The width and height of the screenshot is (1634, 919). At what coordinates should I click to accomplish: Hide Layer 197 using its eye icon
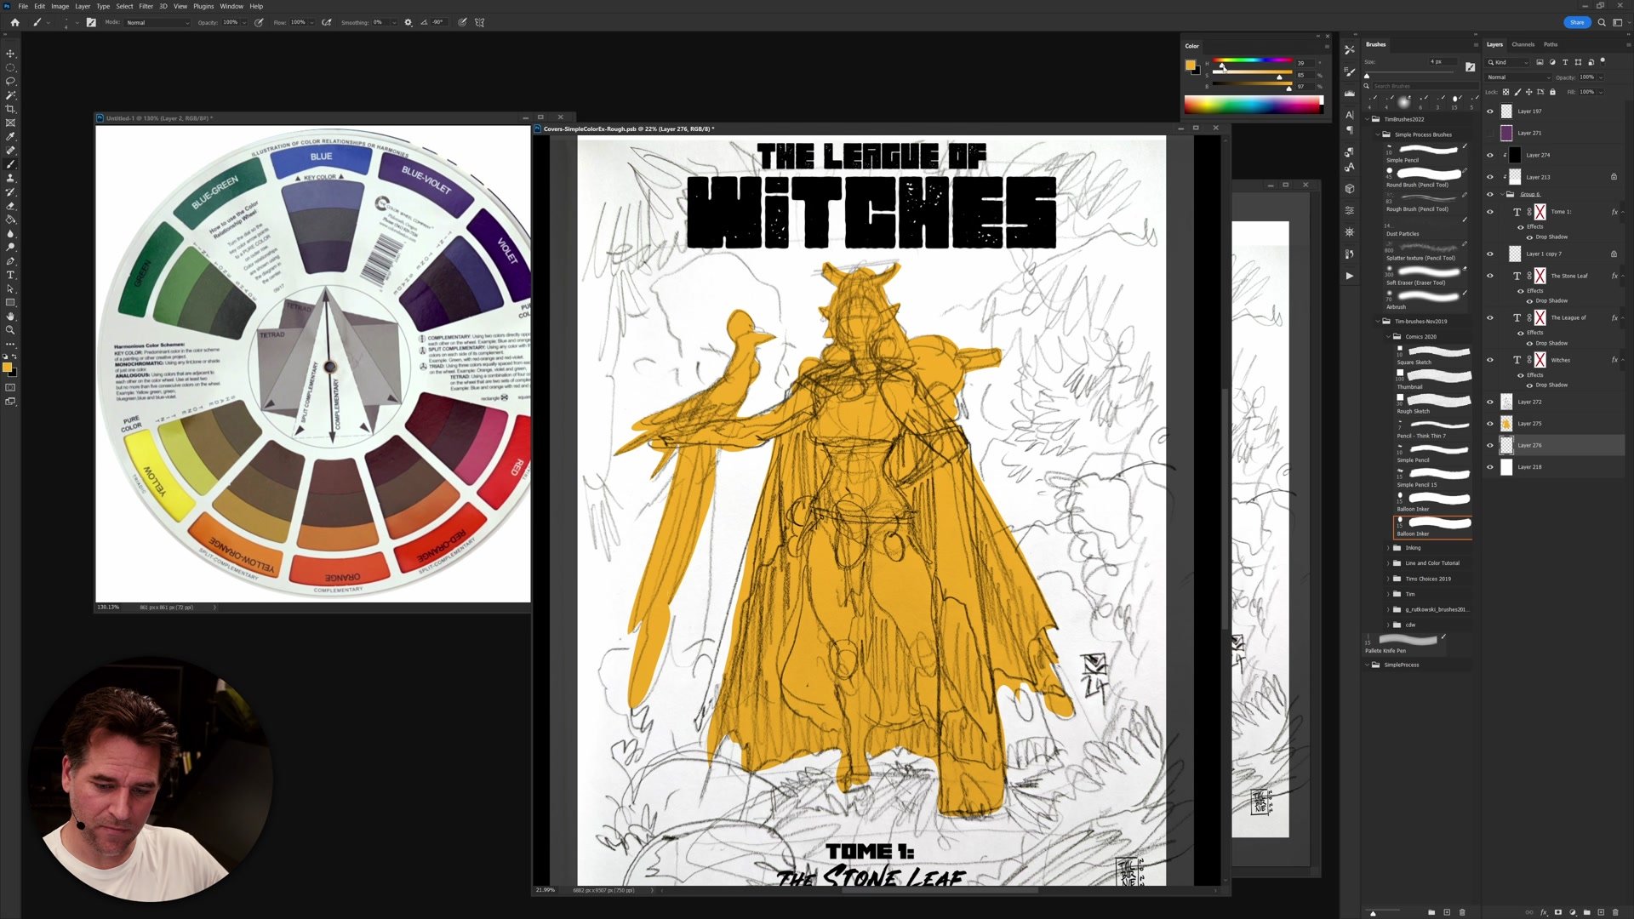point(1489,111)
